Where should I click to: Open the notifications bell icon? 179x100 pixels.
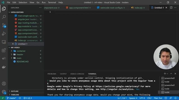175,98
